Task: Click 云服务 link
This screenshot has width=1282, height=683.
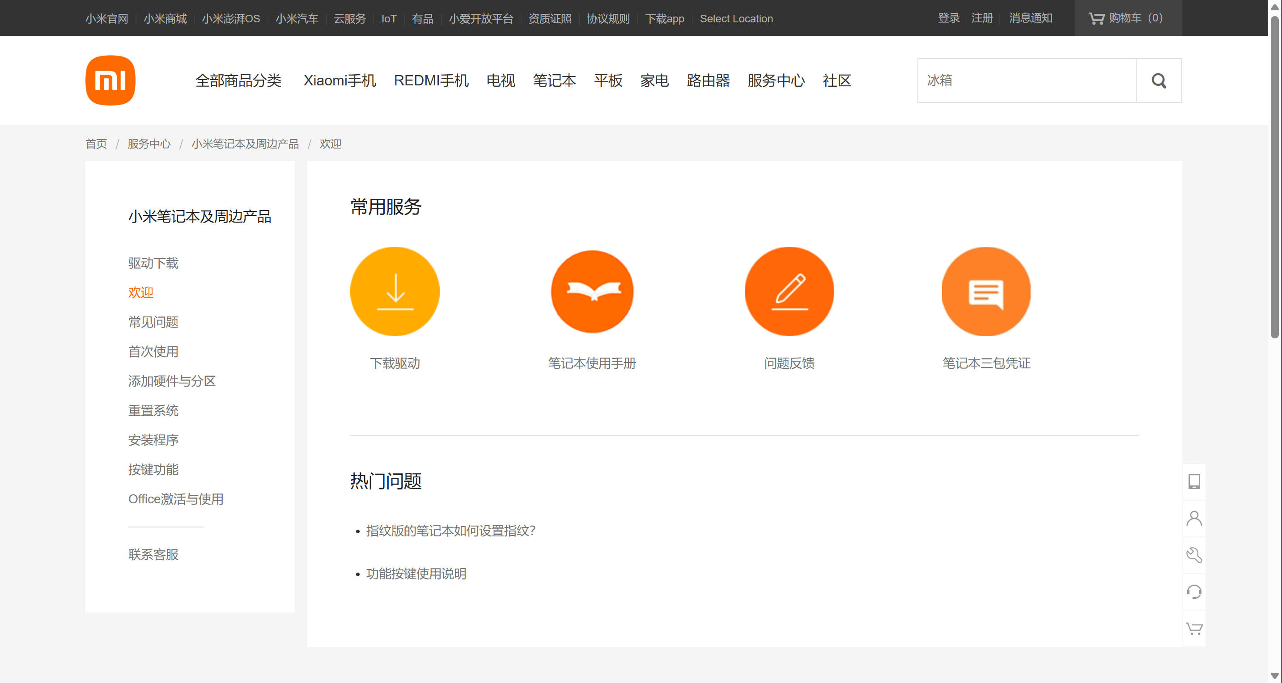Action: pos(350,18)
